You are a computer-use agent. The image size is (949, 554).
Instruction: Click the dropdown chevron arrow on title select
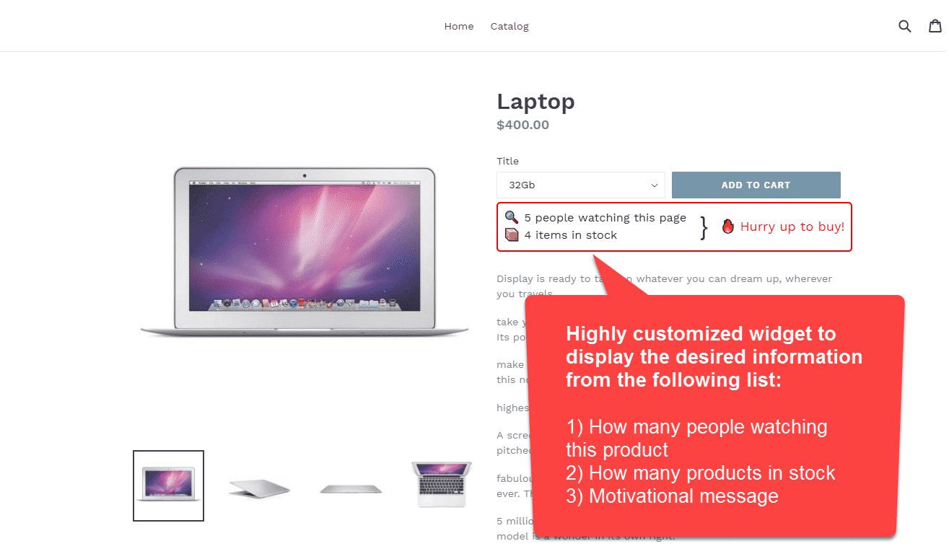click(x=655, y=185)
